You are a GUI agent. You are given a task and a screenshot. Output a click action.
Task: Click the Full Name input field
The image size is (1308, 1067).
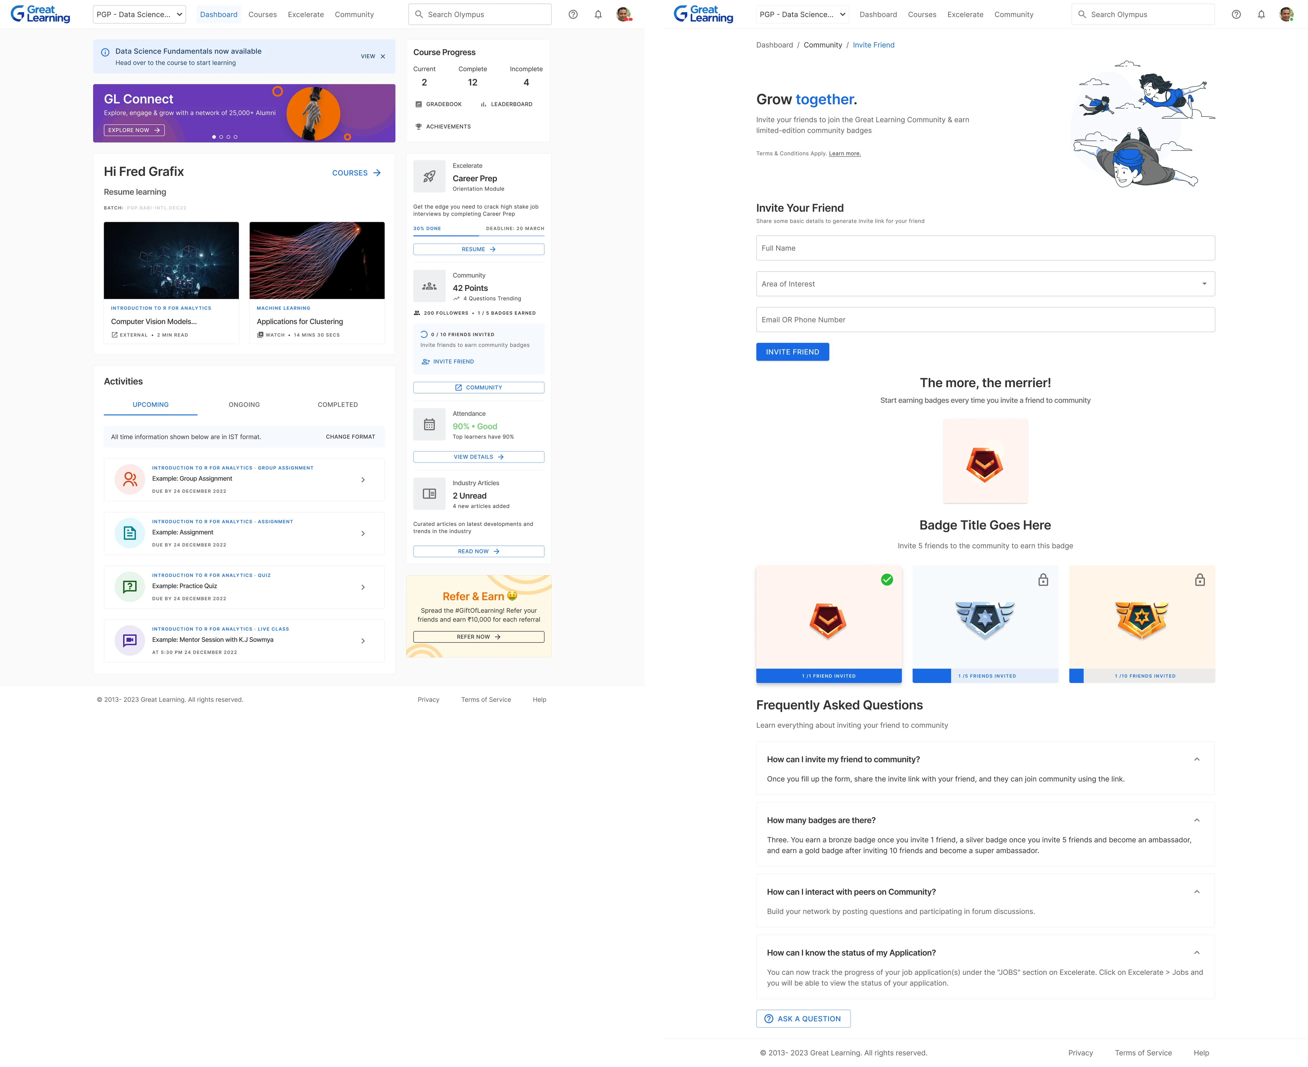(x=985, y=248)
